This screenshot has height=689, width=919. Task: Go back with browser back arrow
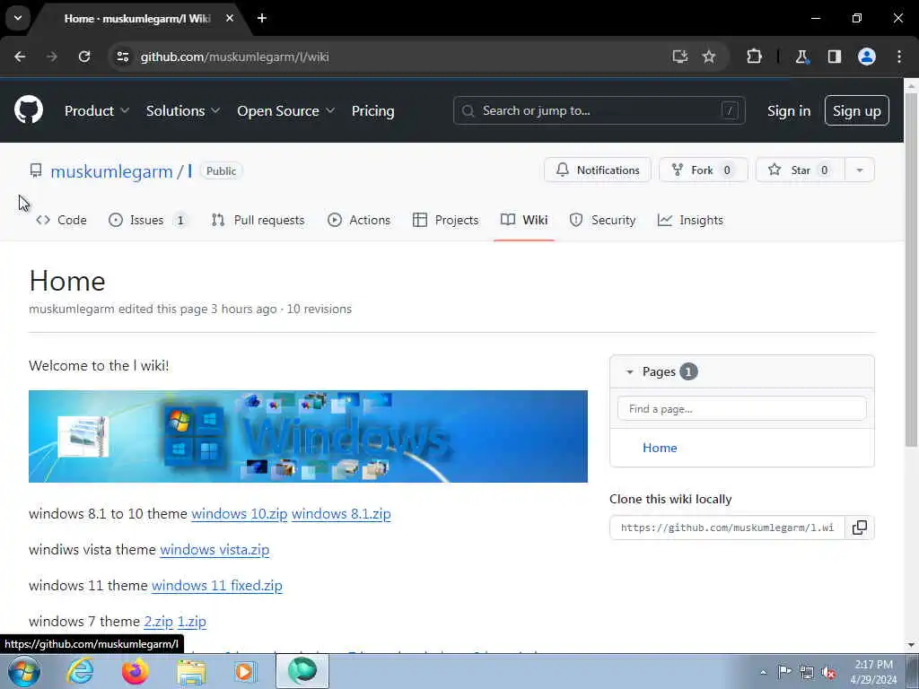tap(20, 57)
